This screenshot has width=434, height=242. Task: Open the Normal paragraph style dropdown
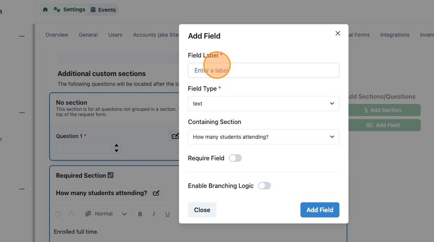(106, 214)
